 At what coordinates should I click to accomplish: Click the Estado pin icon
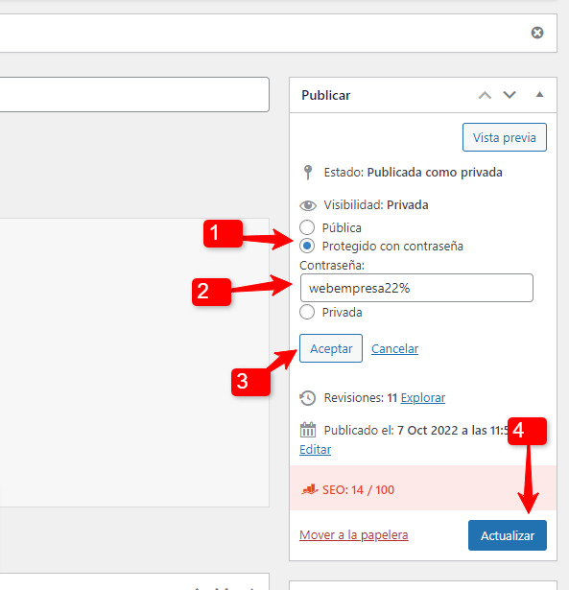point(308,173)
